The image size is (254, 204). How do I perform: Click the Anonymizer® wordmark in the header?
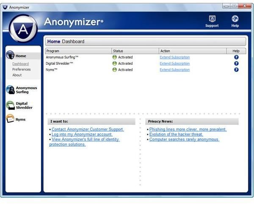74,22
